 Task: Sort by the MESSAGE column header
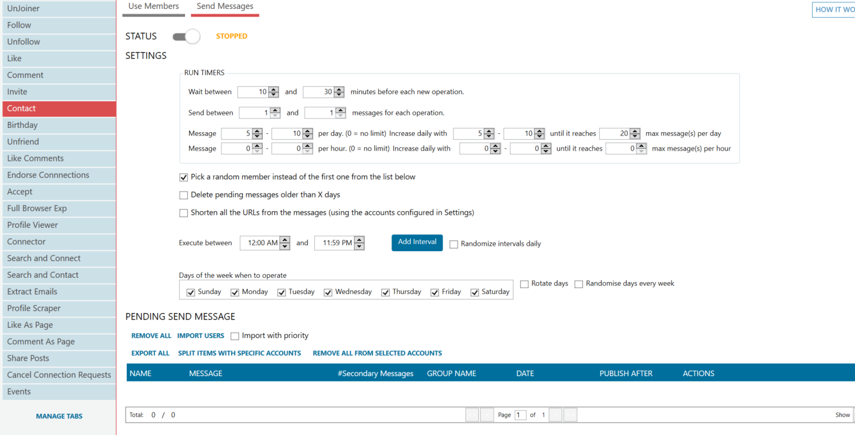tap(206, 374)
